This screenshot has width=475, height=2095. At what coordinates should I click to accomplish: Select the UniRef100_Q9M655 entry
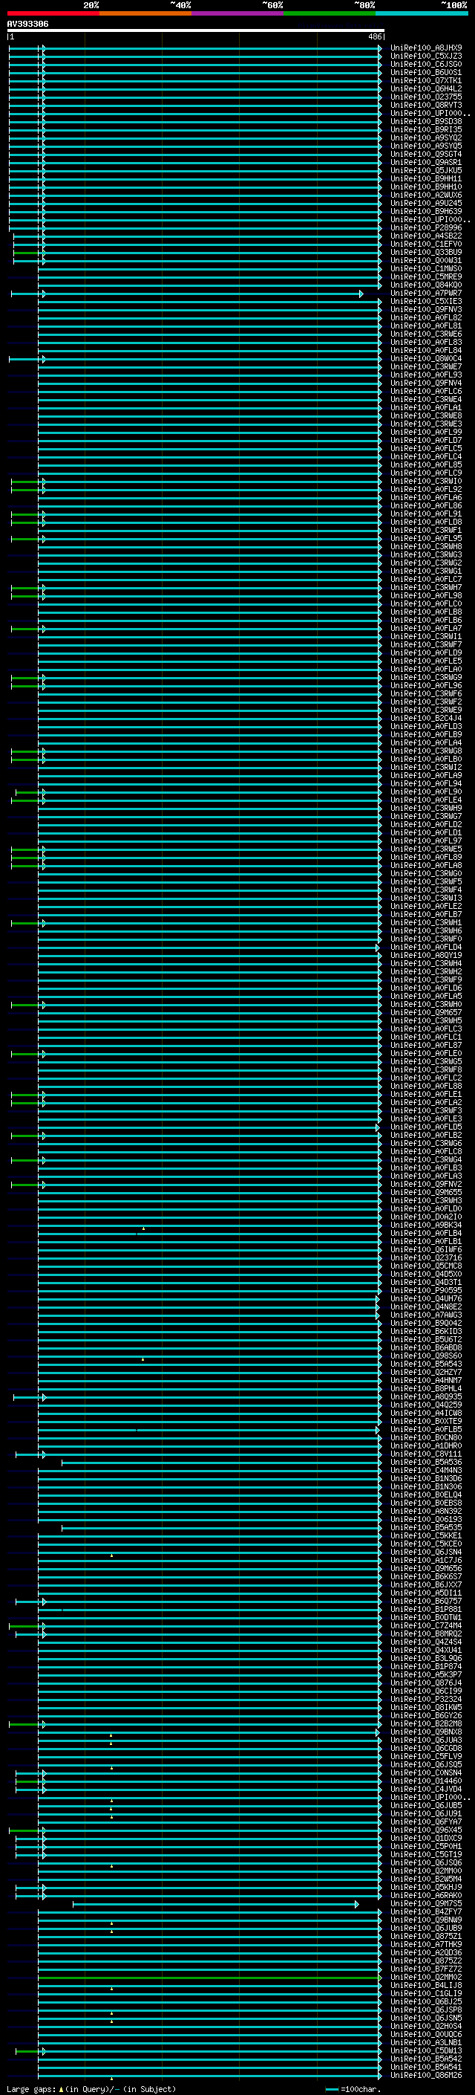[426, 1192]
